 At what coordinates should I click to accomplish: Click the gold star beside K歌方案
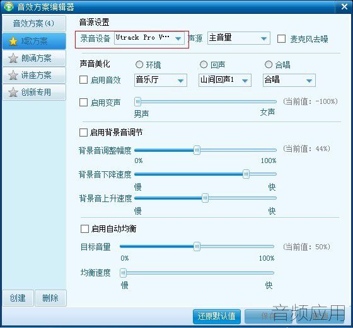coord(13,42)
